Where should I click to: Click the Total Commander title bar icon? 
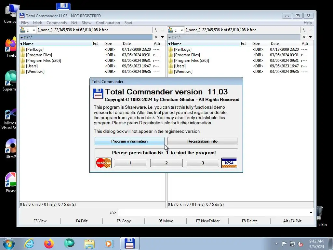point(22,16)
